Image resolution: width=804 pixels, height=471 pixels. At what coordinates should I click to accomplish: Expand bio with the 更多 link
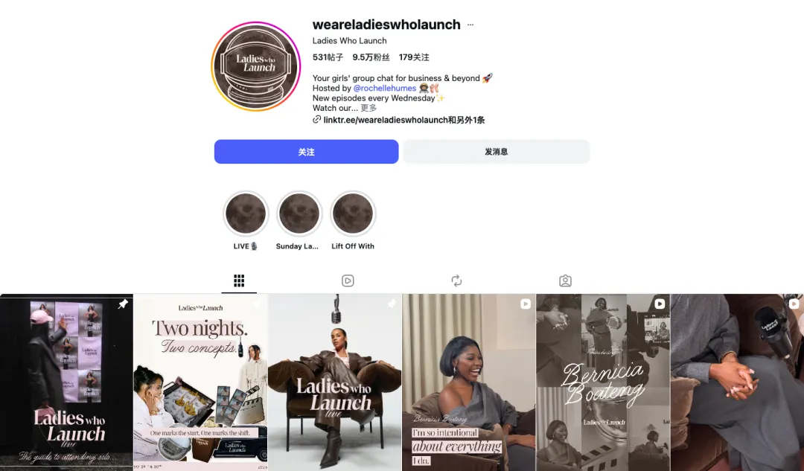tap(368, 108)
